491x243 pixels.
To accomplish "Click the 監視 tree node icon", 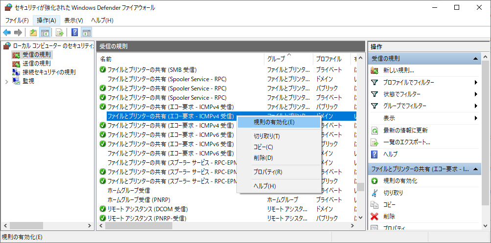I will [x=16, y=81].
